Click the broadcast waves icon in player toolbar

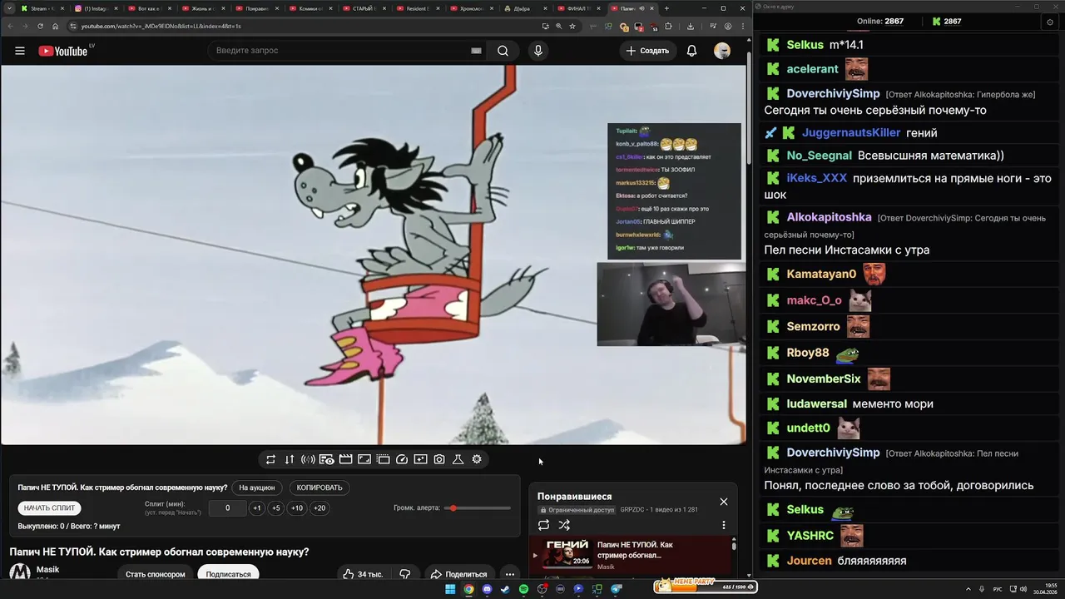pyautogui.click(x=308, y=459)
